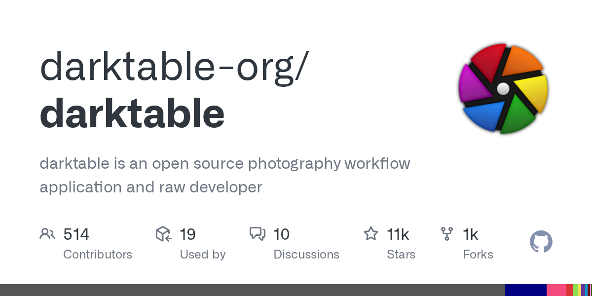Click the Contributors people icon
The image size is (592, 296).
click(47, 234)
